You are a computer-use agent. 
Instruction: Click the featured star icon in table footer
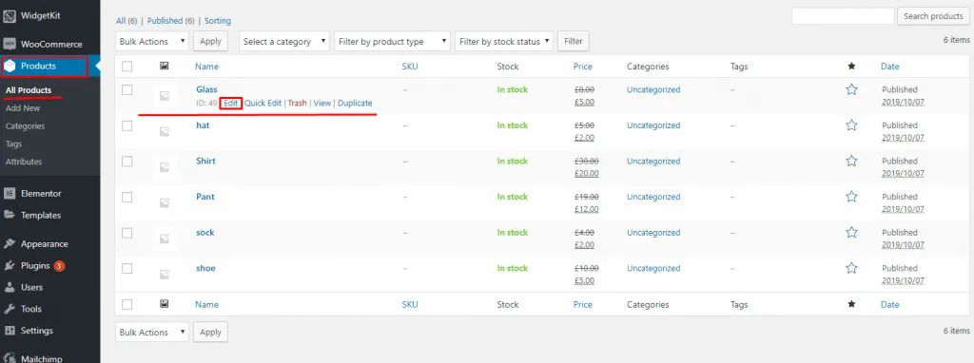coord(851,304)
